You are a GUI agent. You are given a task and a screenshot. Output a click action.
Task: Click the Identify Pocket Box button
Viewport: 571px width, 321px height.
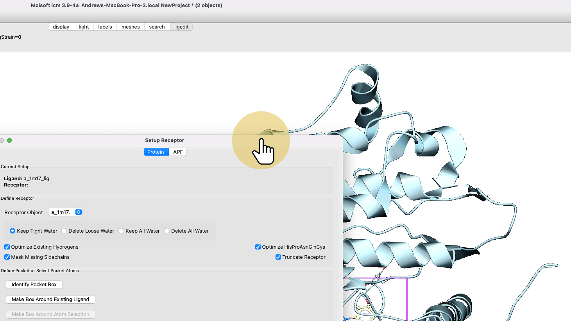pos(34,285)
